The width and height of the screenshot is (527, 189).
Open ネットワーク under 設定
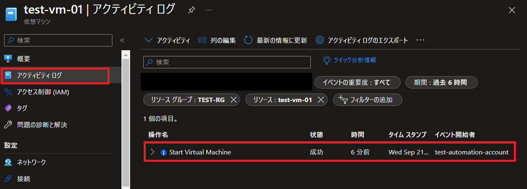31,162
